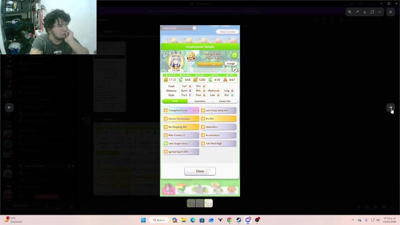Click the Sprint distance aptitude

click(x=186, y=91)
